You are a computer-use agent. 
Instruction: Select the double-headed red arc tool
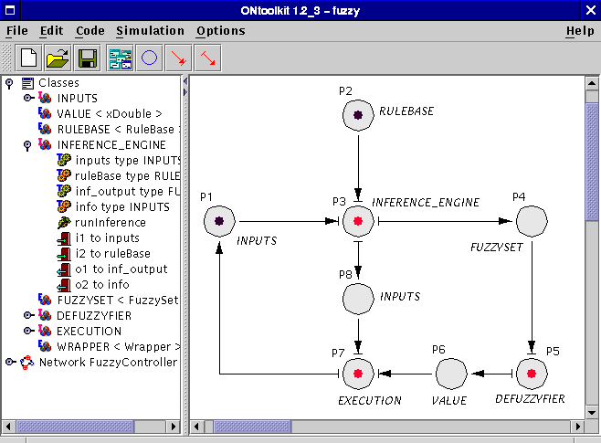[x=207, y=58]
